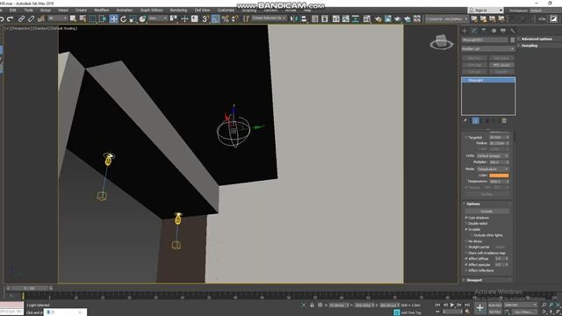Viewport: 562px width, 316px height.
Task: Click the object color swatch beside name
Action: (x=512, y=39)
